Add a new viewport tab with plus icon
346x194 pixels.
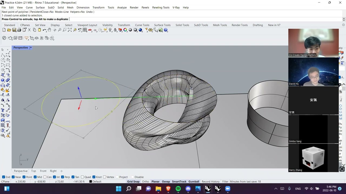click(61, 171)
